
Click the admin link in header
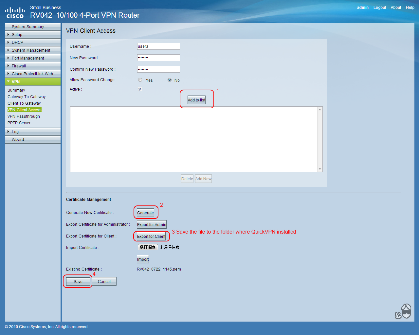363,8
